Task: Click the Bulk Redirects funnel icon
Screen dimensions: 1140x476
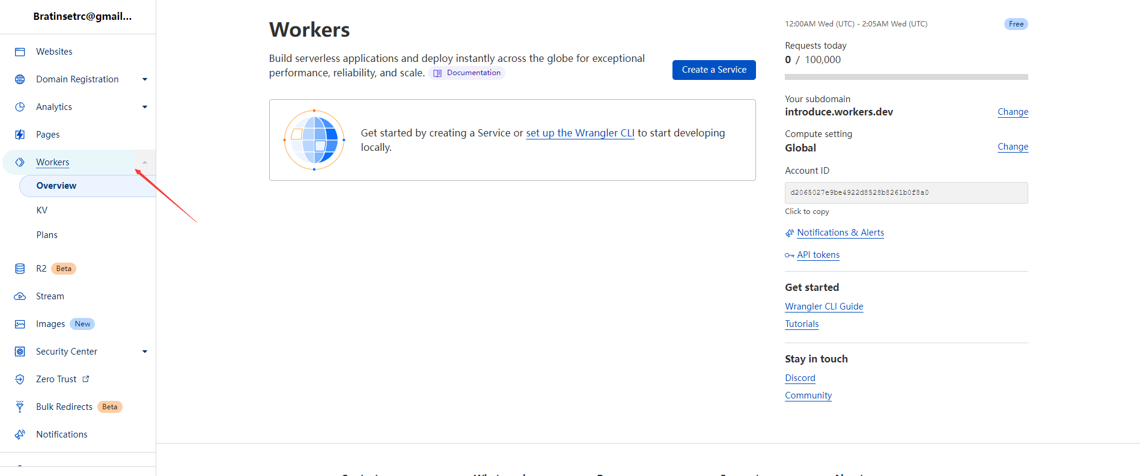Action: 20,407
